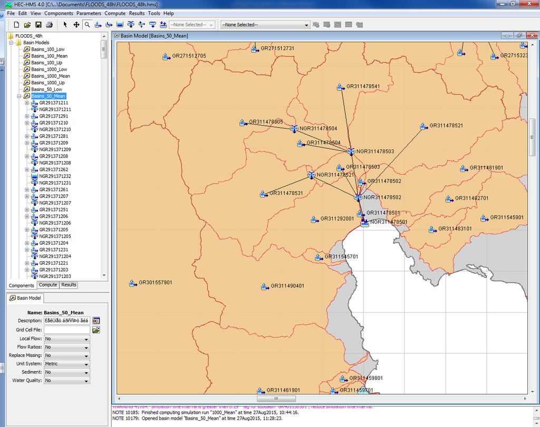Open the Tools menu
This screenshot has height=427, width=540.
154,13
